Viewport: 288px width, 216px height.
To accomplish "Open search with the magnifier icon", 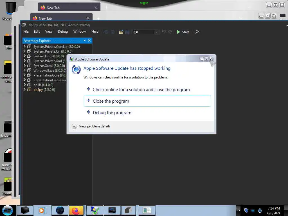I will point(197,32).
